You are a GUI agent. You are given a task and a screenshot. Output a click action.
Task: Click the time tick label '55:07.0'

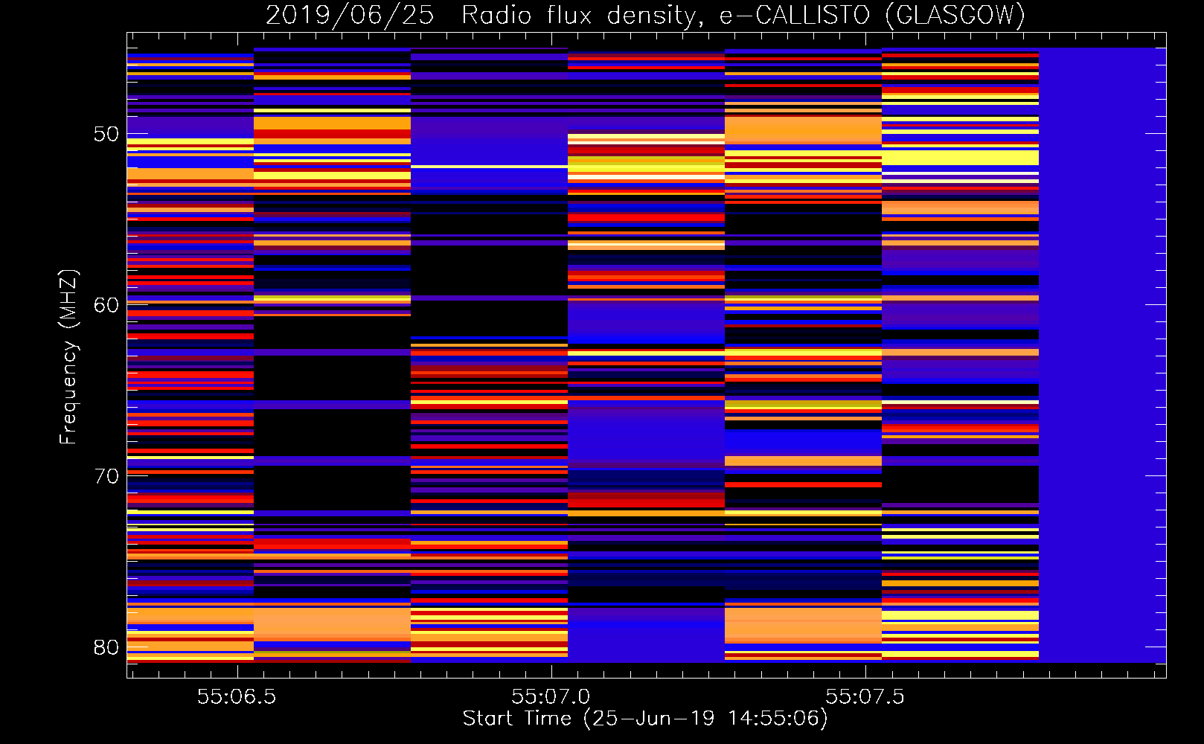click(551, 696)
